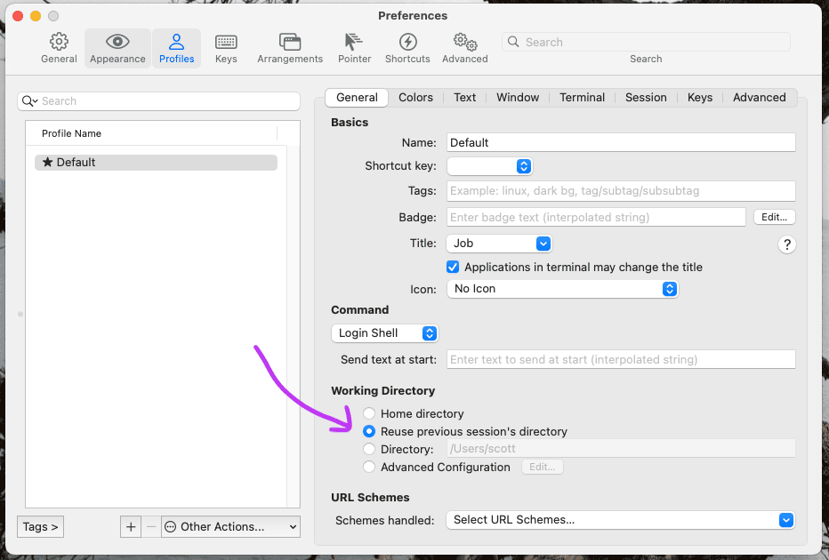Screen dimensions: 829x560
Task: Enable the Home directory option
Action: point(370,413)
